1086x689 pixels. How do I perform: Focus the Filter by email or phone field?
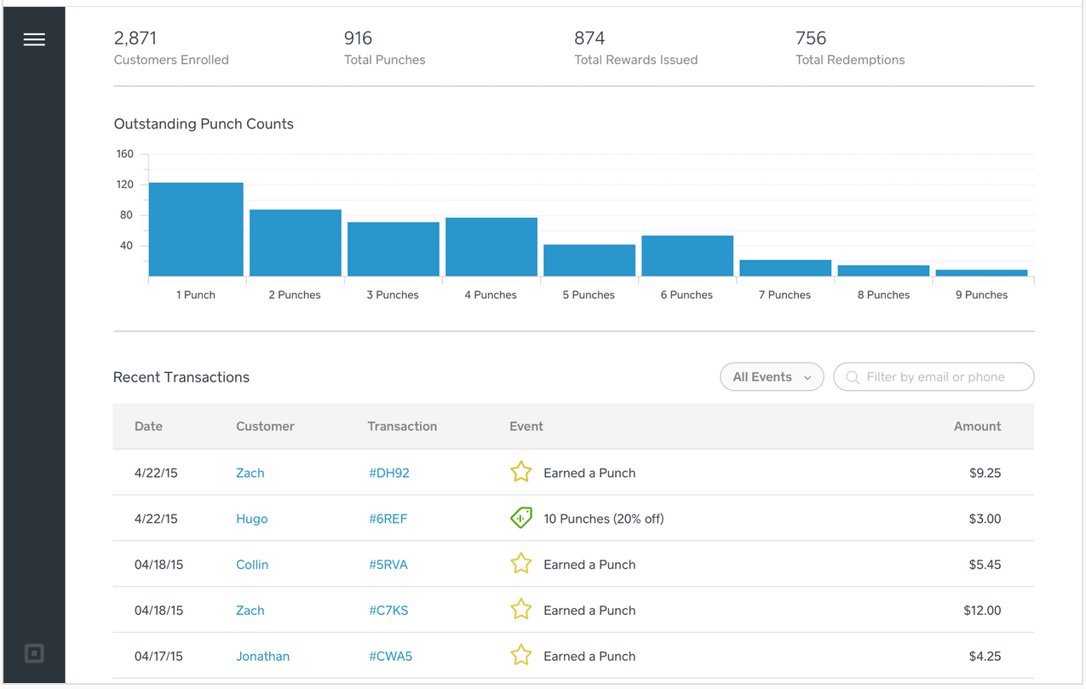point(941,377)
